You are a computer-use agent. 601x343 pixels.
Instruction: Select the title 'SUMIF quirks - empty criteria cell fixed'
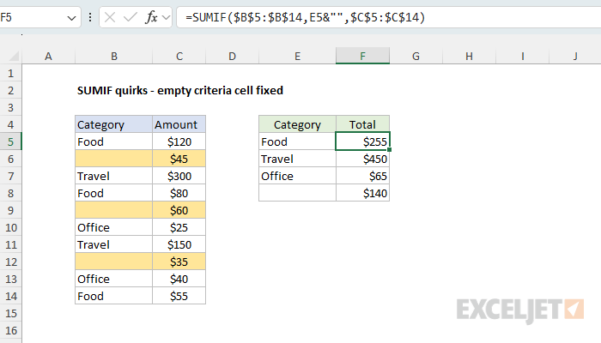180,90
